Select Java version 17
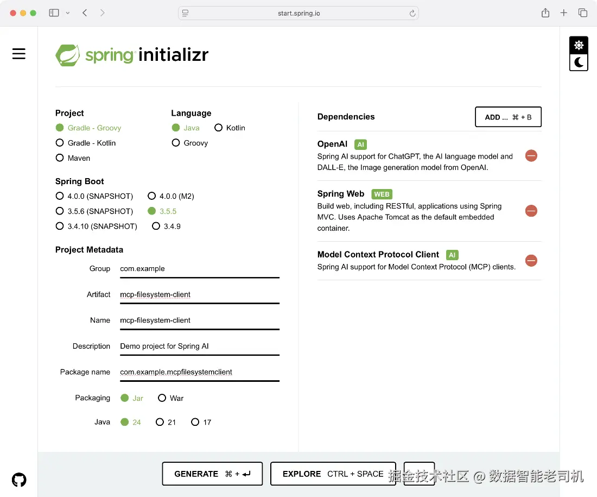This screenshot has width=597, height=497. click(x=201, y=422)
